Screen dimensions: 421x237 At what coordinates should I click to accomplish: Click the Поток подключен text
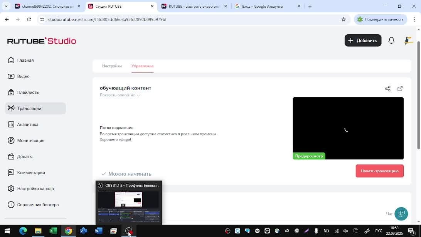[x=116, y=128]
